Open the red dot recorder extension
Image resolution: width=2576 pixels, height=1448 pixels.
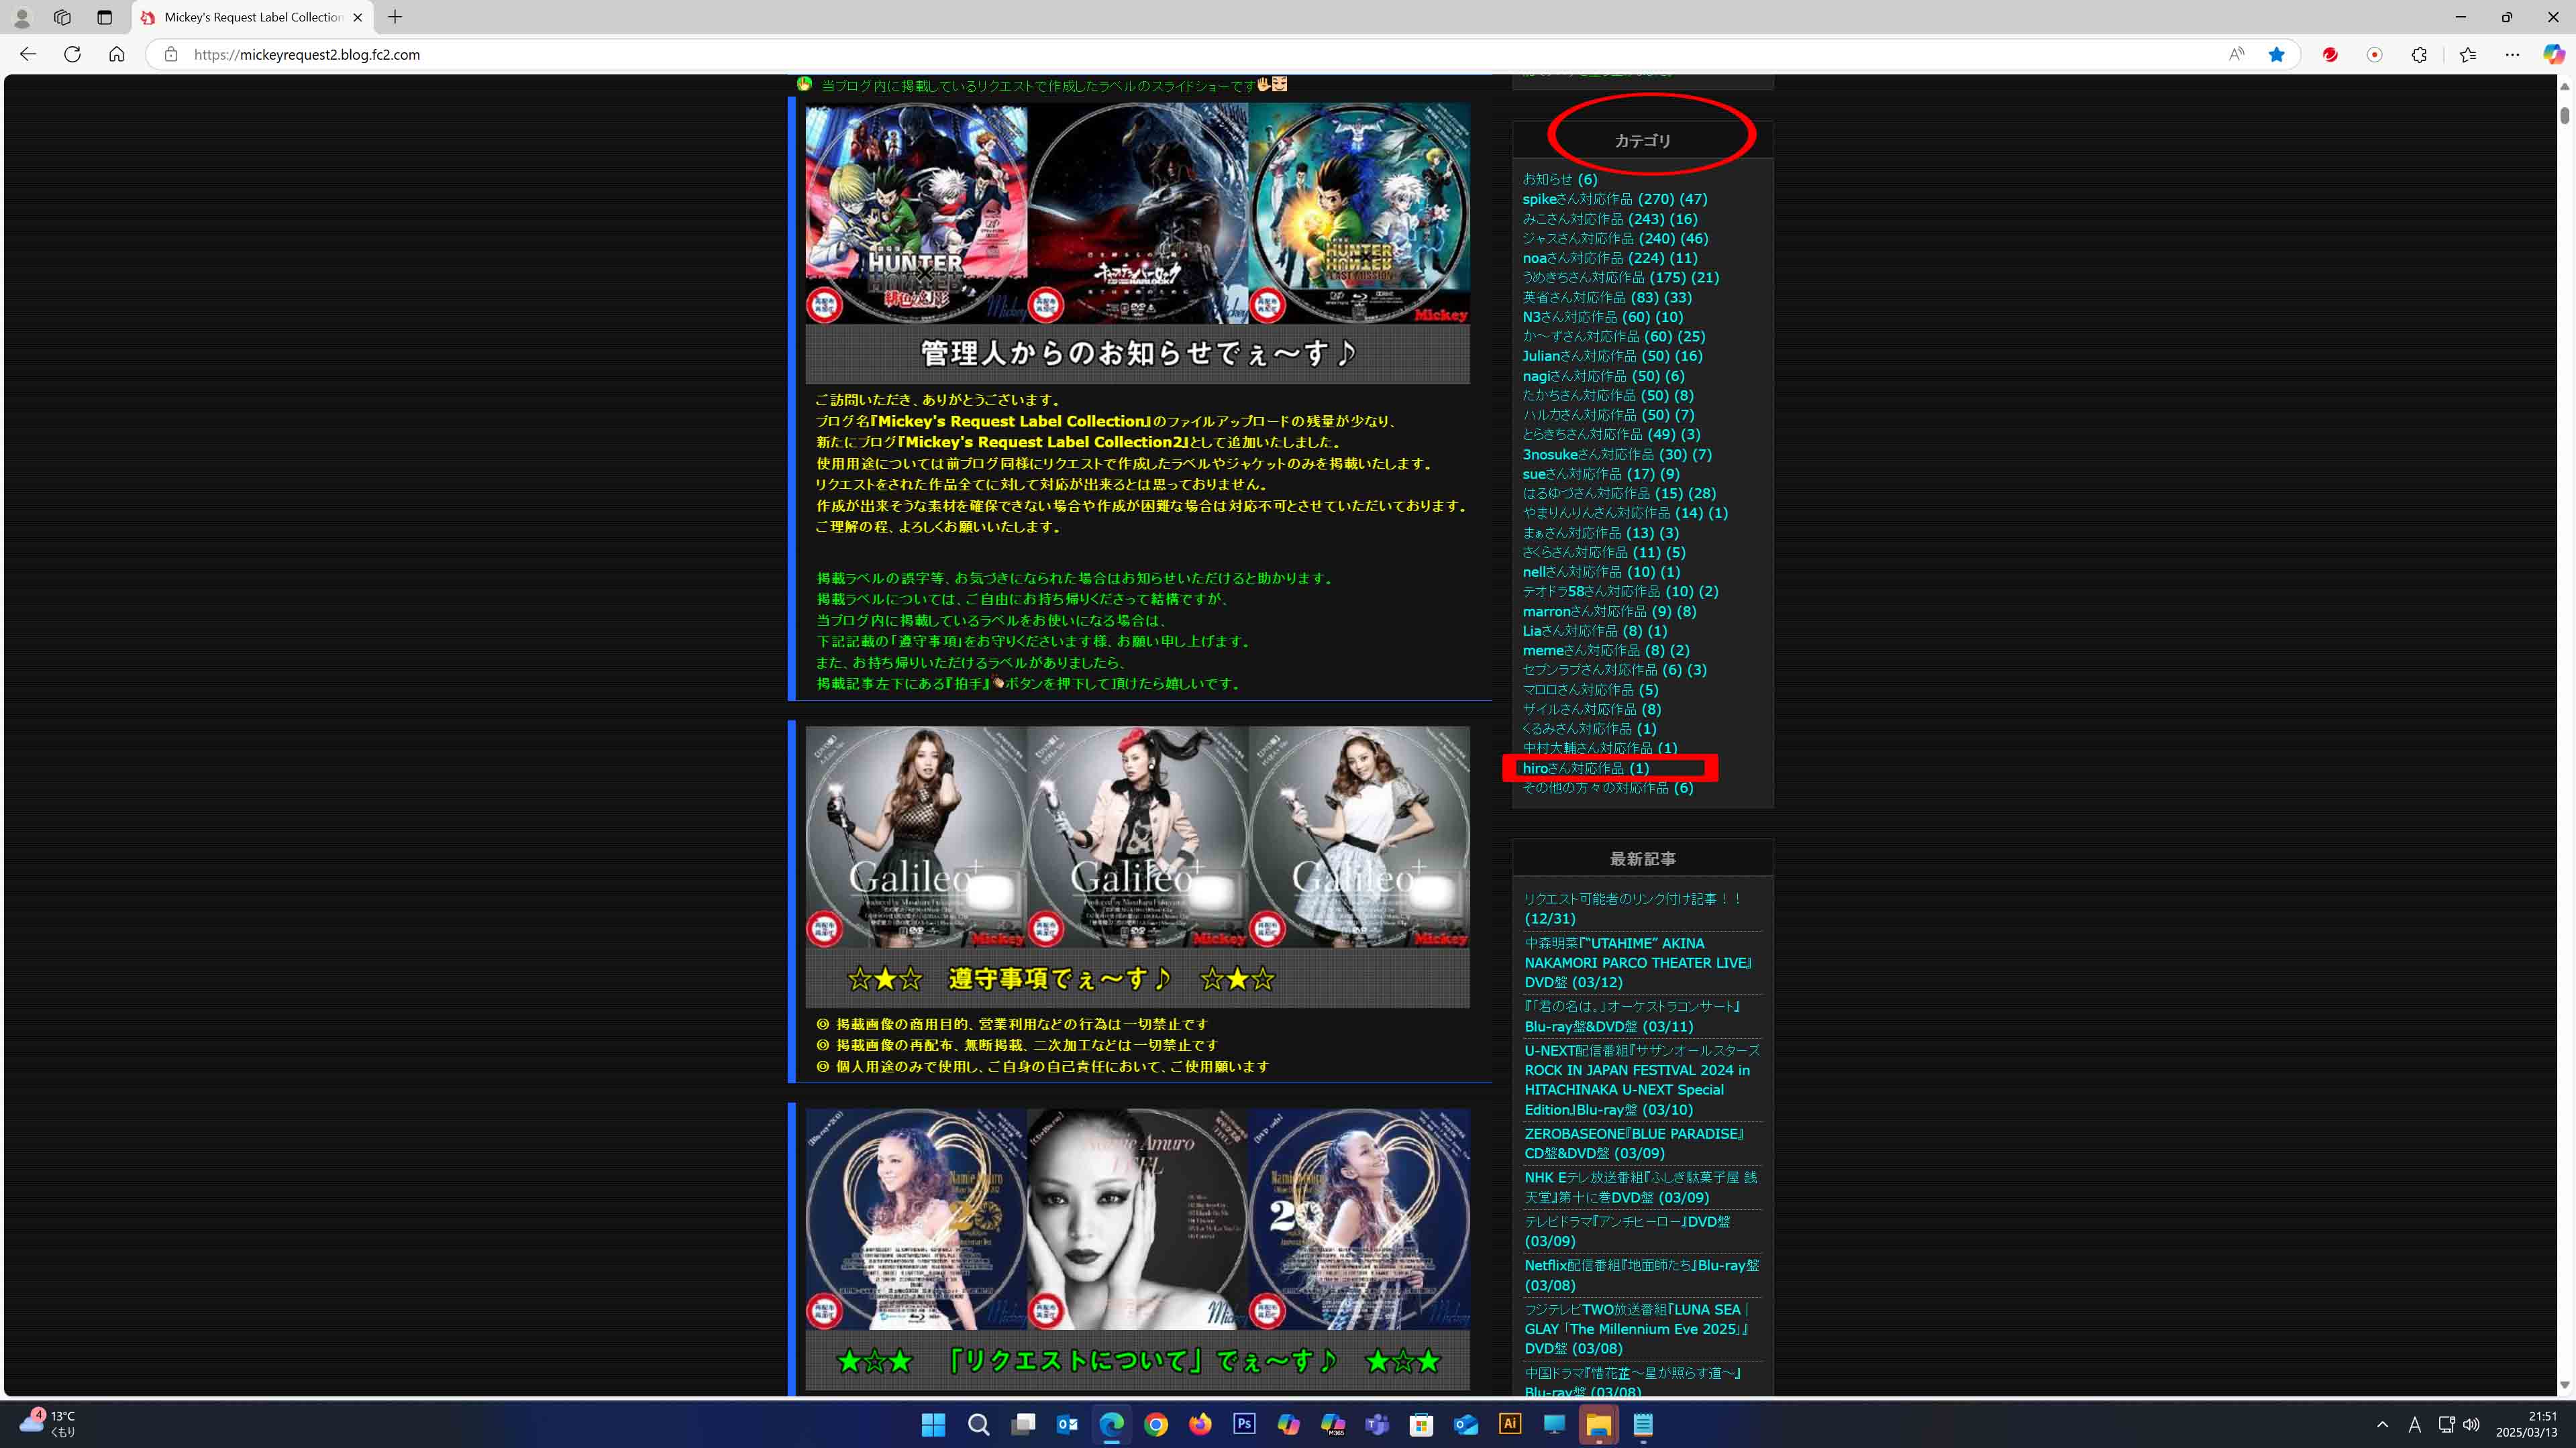[2374, 54]
